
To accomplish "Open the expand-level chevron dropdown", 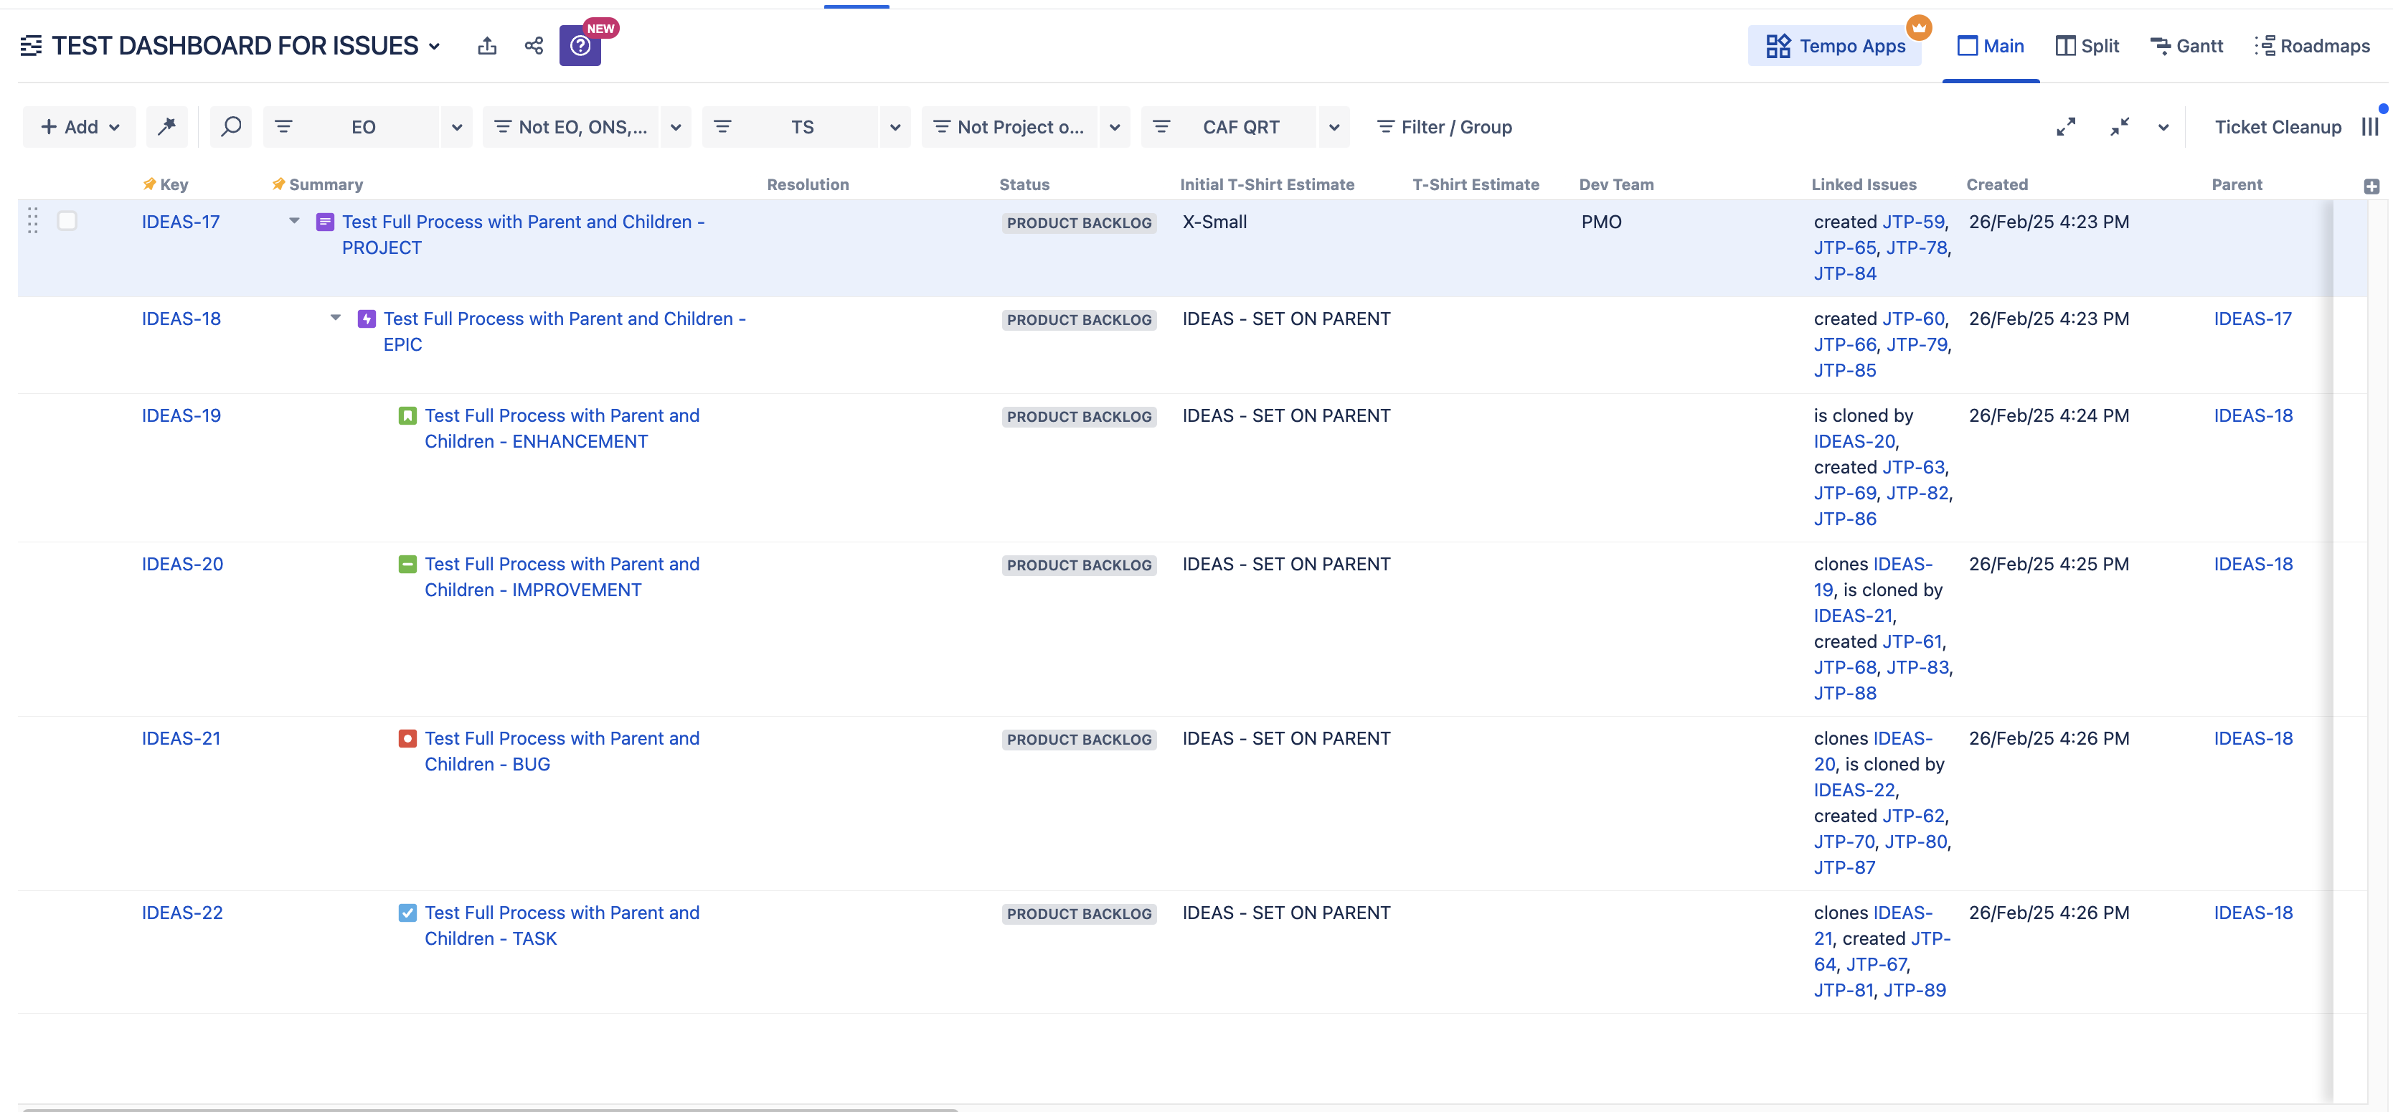I will (2163, 127).
